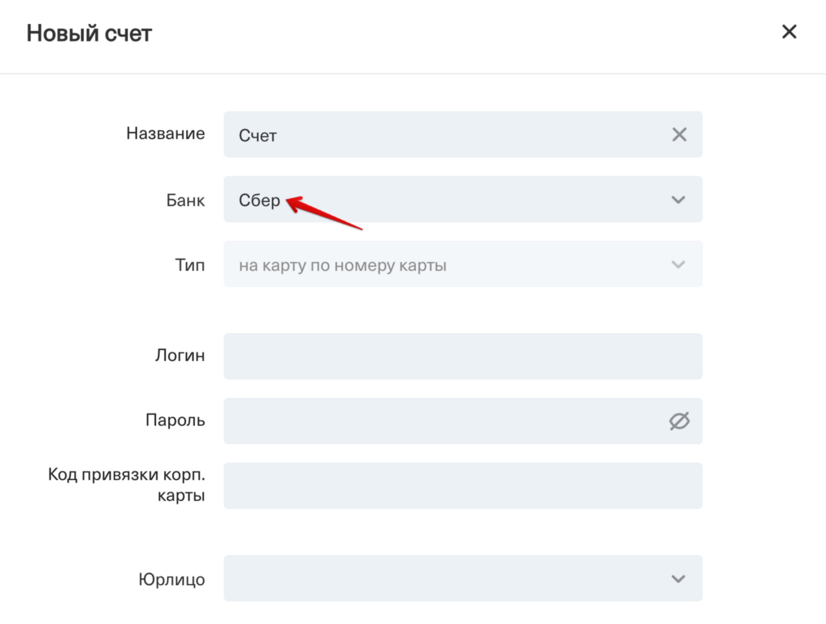
Task: Open the Банк selector showing Сбер
Action: 442,200
